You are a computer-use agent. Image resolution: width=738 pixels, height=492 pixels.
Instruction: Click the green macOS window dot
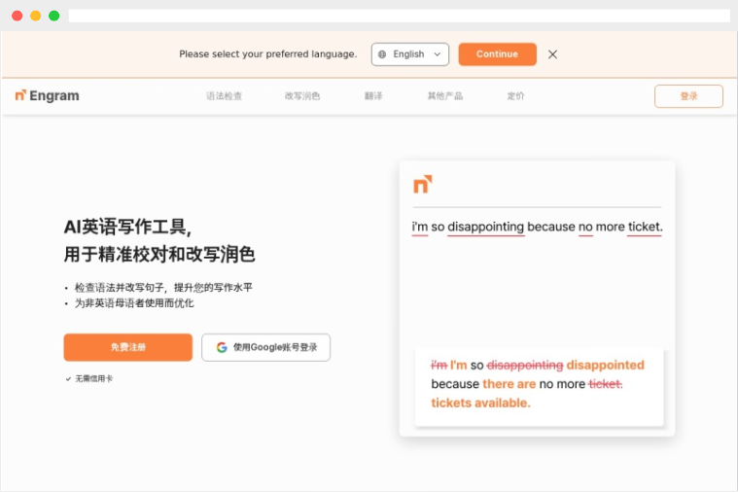click(54, 16)
